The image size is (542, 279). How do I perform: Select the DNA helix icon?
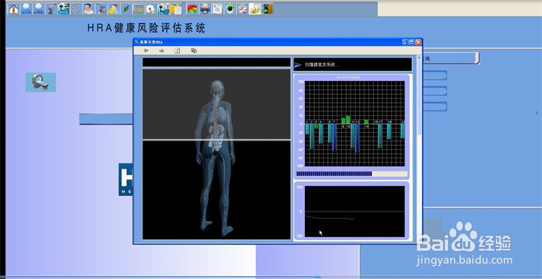coord(76,9)
